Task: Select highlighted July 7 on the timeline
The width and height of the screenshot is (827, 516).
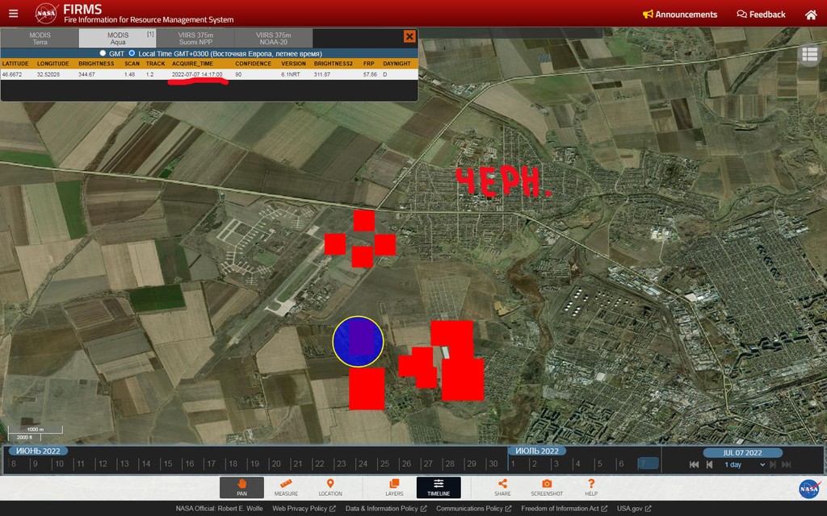Action: (649, 464)
